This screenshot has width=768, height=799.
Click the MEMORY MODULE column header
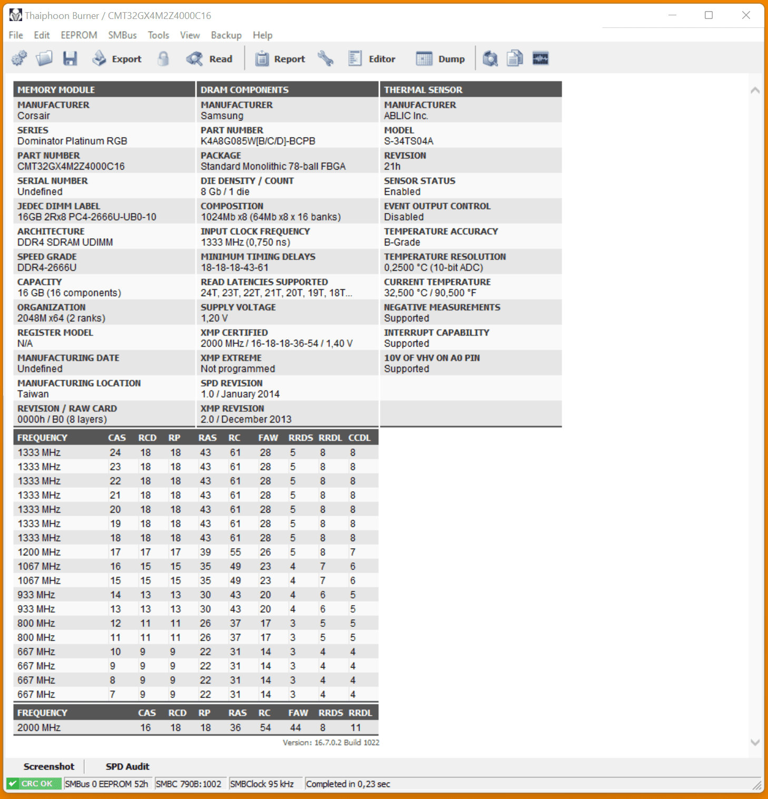(104, 90)
